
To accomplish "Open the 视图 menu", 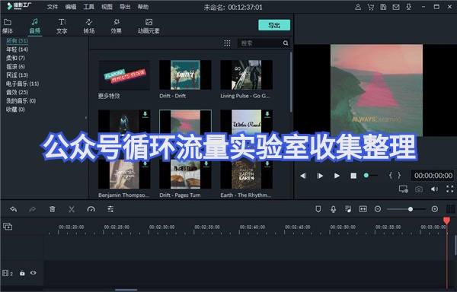I will 107,7.
